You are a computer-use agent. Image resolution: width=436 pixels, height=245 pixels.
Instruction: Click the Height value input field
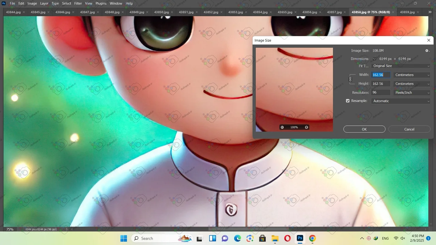380,84
